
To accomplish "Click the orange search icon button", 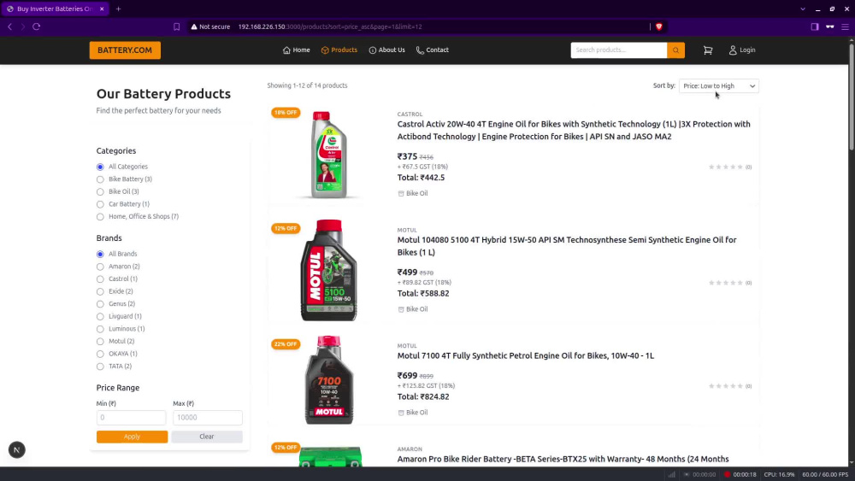I will (x=675, y=50).
